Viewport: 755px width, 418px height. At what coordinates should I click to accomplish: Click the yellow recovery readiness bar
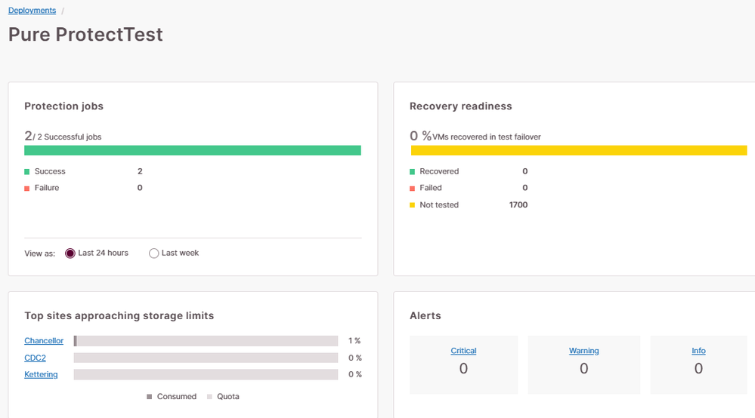point(579,150)
